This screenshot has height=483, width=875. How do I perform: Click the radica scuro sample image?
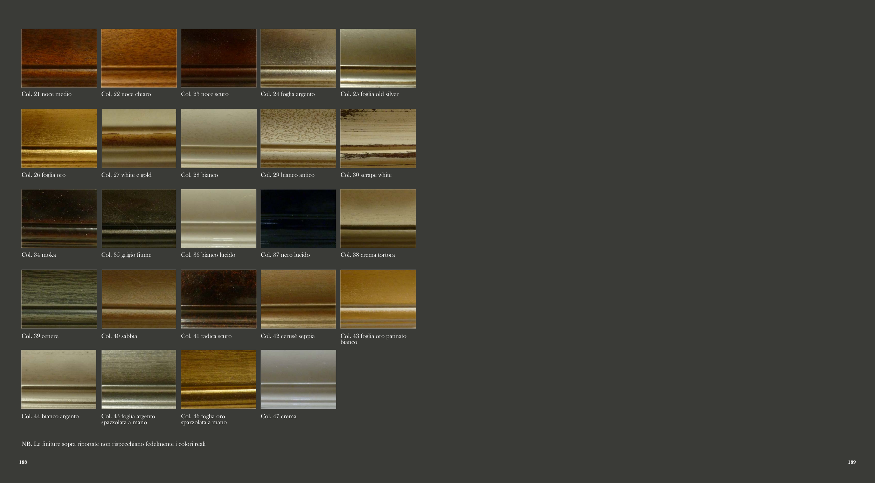pos(218,299)
